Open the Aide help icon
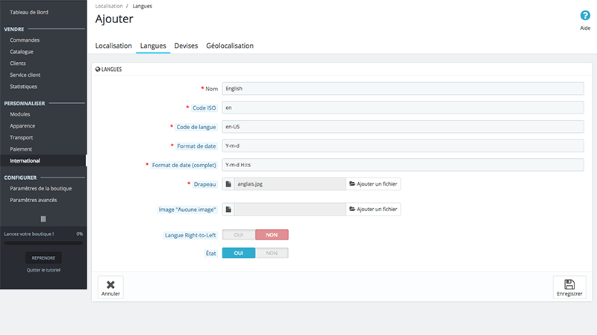The image size is (597, 335). click(585, 16)
